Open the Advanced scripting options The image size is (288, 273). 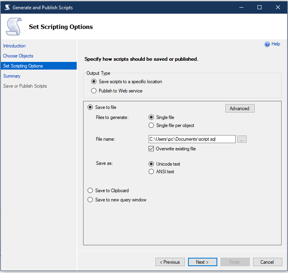pos(239,109)
